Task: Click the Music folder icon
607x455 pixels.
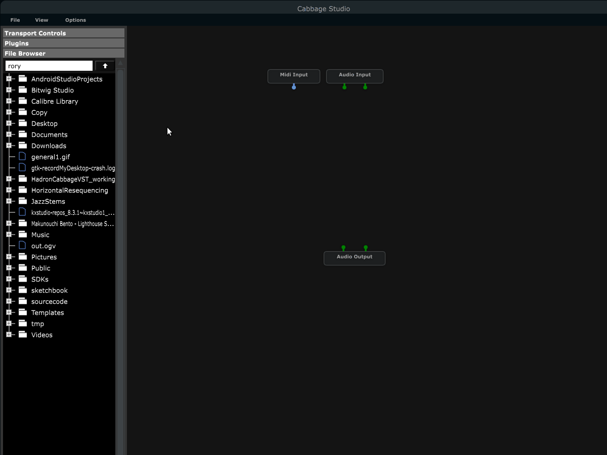Action: pyautogui.click(x=23, y=234)
